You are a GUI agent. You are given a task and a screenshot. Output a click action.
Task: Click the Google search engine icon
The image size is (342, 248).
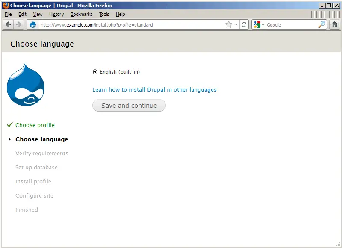[257, 24]
